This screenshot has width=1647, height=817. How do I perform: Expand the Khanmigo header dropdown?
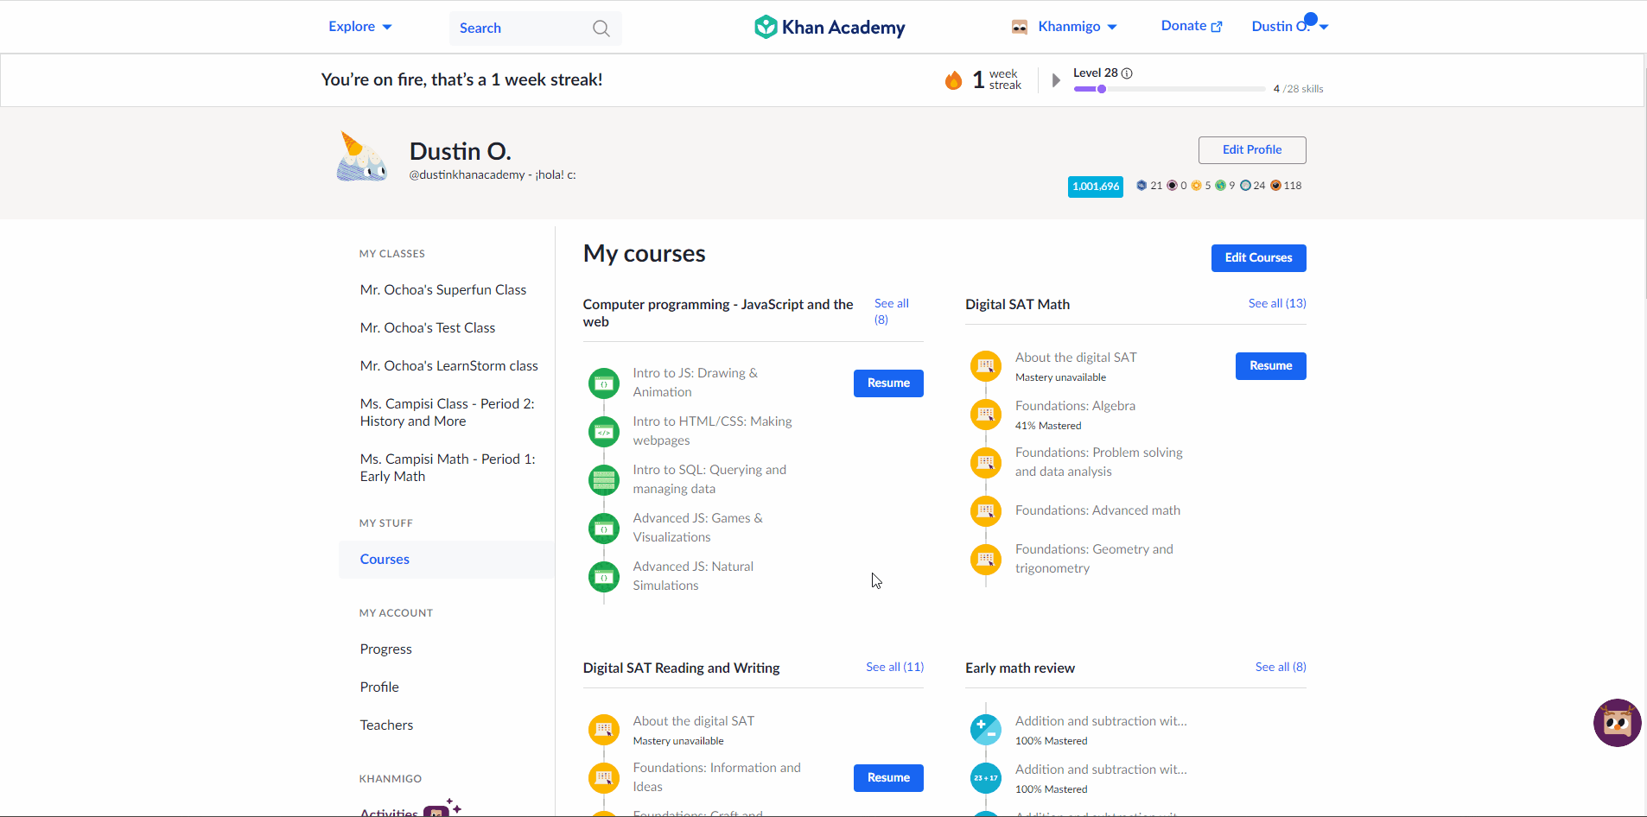click(1078, 27)
